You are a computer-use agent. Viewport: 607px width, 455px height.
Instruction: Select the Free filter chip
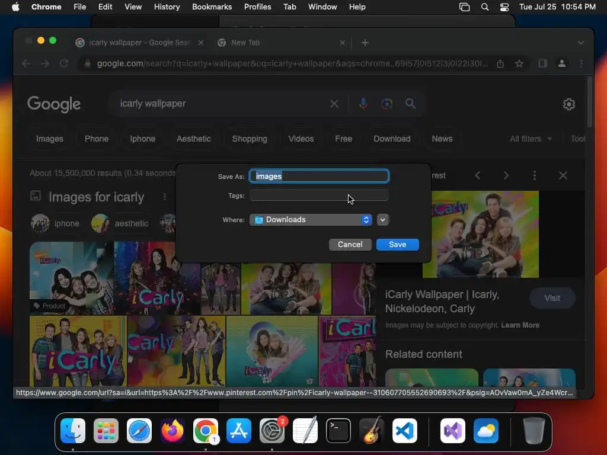pyautogui.click(x=343, y=139)
